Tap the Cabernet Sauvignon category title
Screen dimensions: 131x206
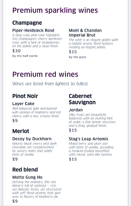(82, 99)
